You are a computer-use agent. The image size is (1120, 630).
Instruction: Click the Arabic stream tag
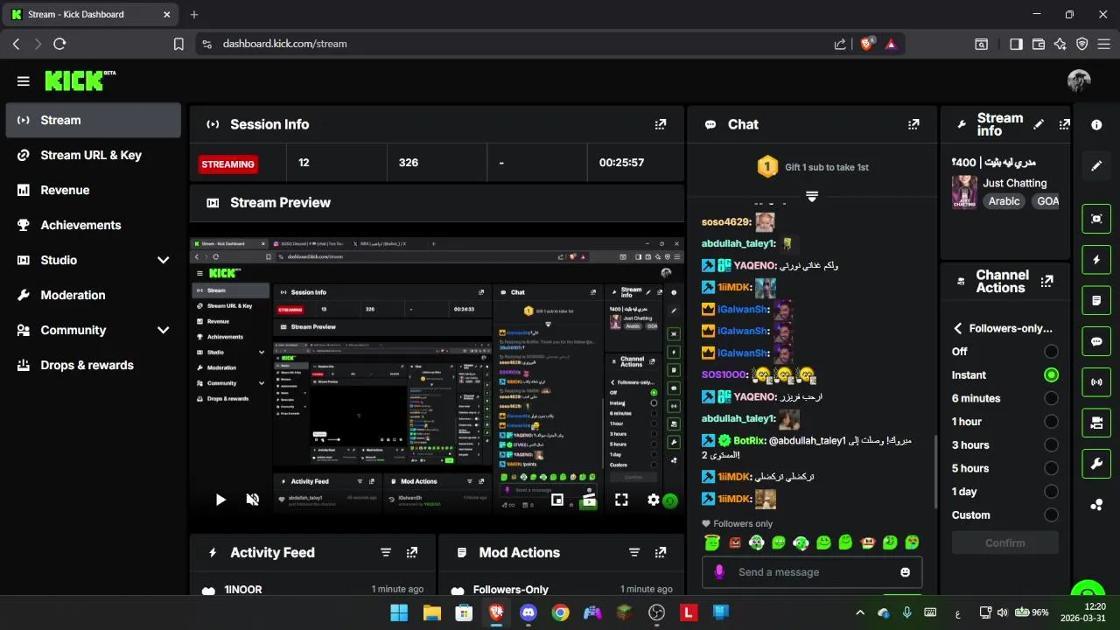point(1004,201)
